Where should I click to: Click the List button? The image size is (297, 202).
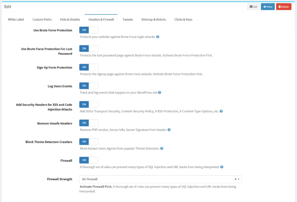[253, 7]
